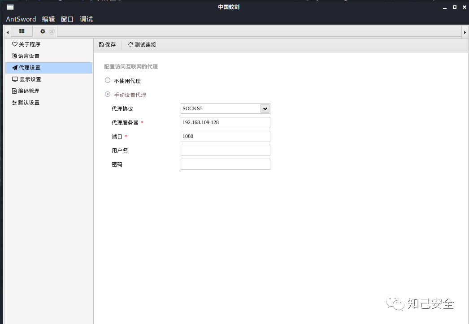Open the 窗口 menu

point(66,19)
